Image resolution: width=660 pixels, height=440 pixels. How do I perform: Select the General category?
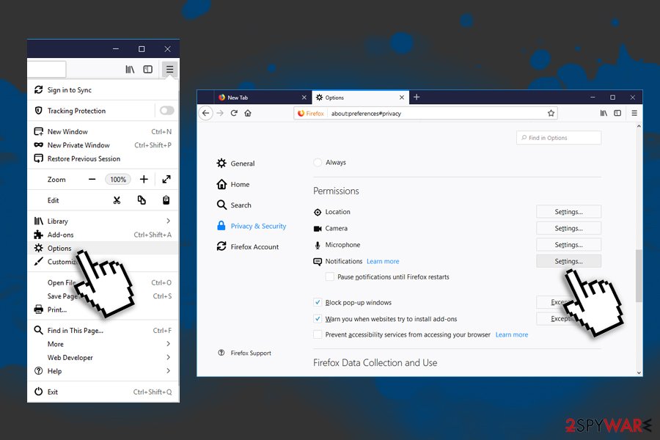tap(235, 164)
